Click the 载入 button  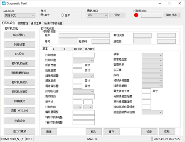coord(94,132)
